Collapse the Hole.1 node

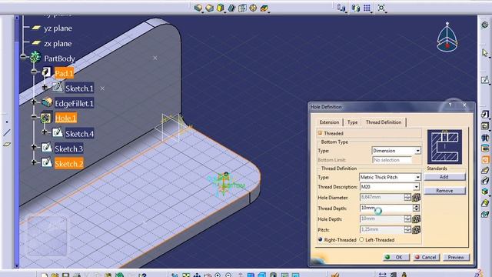(x=34, y=116)
